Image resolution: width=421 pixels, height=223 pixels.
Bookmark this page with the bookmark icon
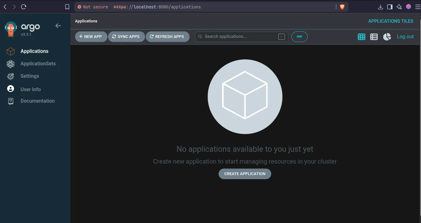(x=67, y=7)
